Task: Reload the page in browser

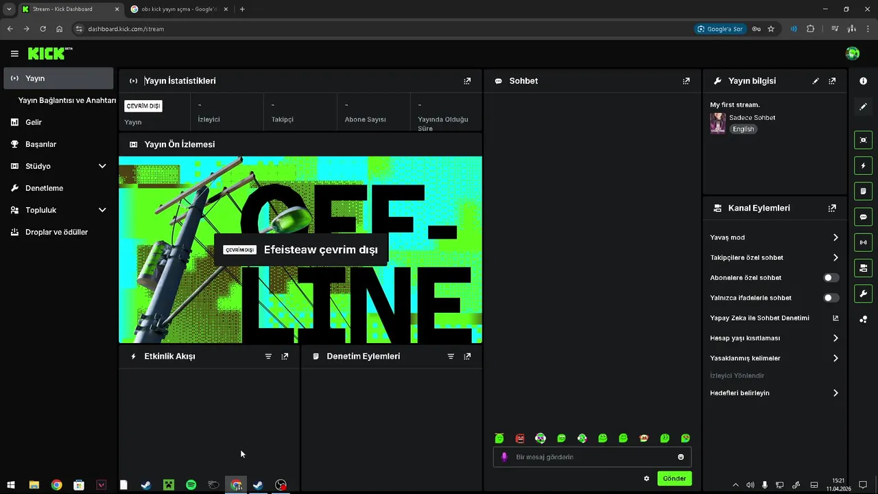Action: point(43,29)
